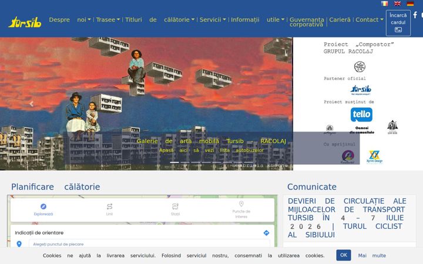Click the Tursib partner logo in banner
Screen dimensions: 423x264
pyautogui.click(x=361, y=89)
